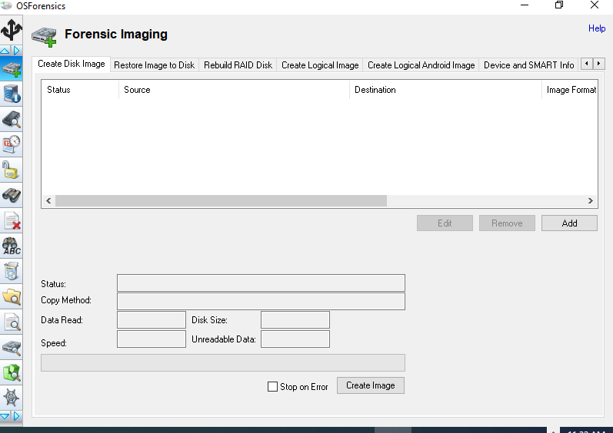Toggle the Stop on Error checkbox
This screenshot has width=613, height=433.
(272, 387)
